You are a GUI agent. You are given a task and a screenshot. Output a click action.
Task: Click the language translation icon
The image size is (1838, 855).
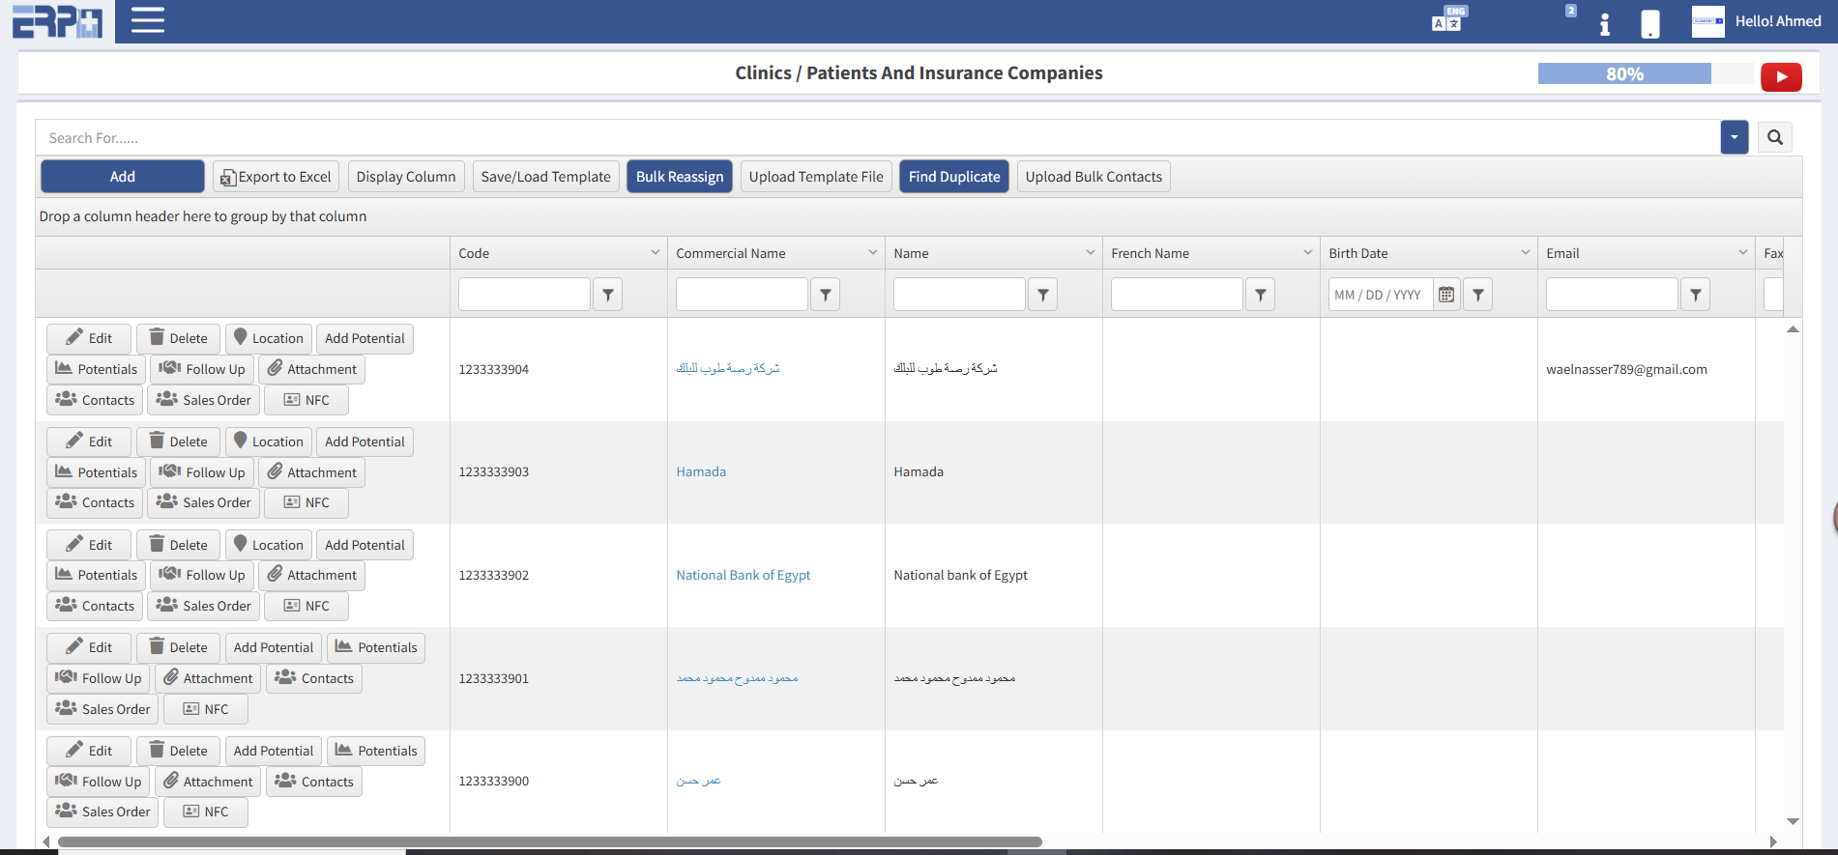[x=1447, y=20]
